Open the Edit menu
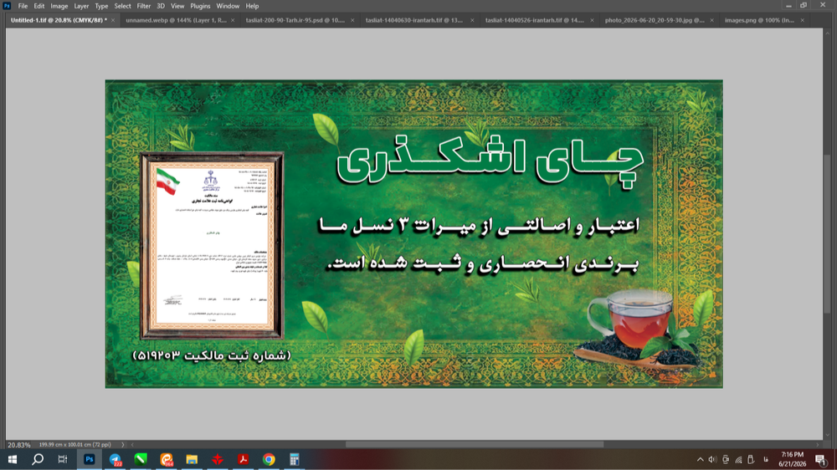The width and height of the screenshot is (837, 470). point(39,6)
